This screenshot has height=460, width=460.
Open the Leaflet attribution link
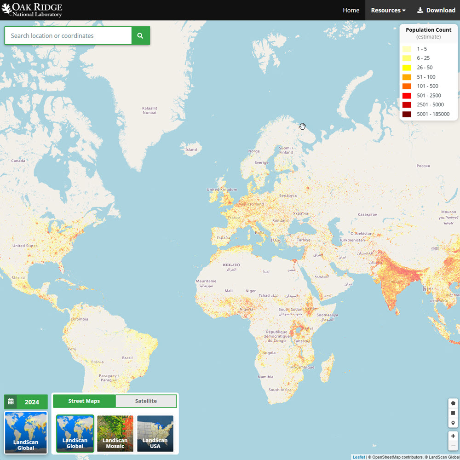(x=358, y=457)
